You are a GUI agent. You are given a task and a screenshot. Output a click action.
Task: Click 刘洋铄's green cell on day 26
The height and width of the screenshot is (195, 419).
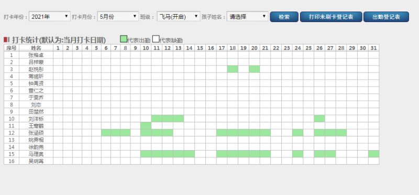[x=319, y=119]
